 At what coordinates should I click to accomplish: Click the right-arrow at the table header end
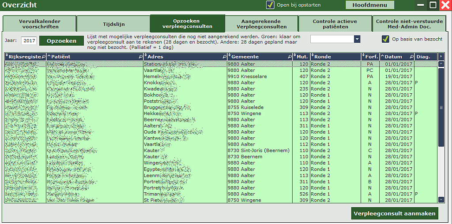click(x=441, y=56)
